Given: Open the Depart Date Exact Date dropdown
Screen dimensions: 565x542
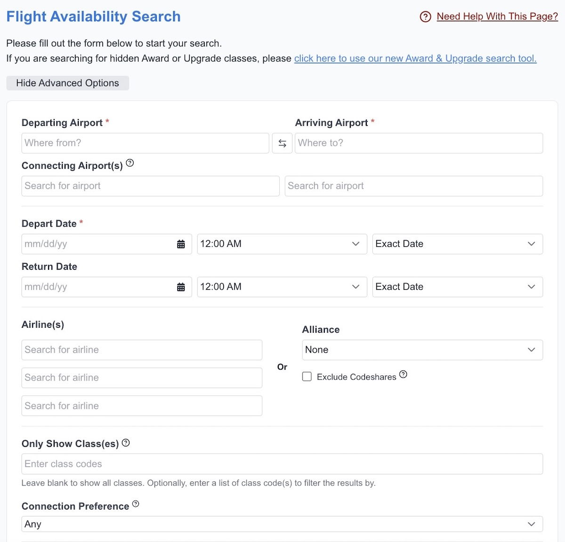Looking at the screenshot, I should coord(457,244).
